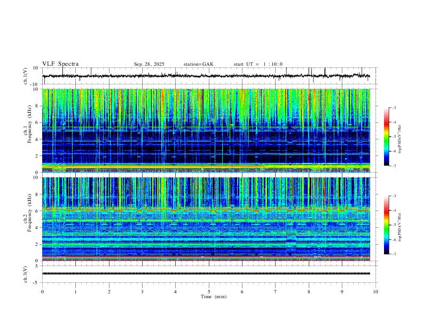Screen dimensions: 423x327
Task: Click the "ch.1(V)" axis label
Action: click(26, 76)
